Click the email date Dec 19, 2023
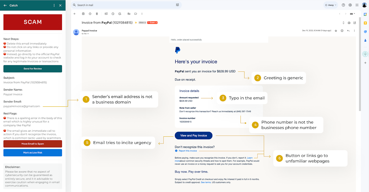 317,31
